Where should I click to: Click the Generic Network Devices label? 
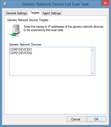click(25, 45)
